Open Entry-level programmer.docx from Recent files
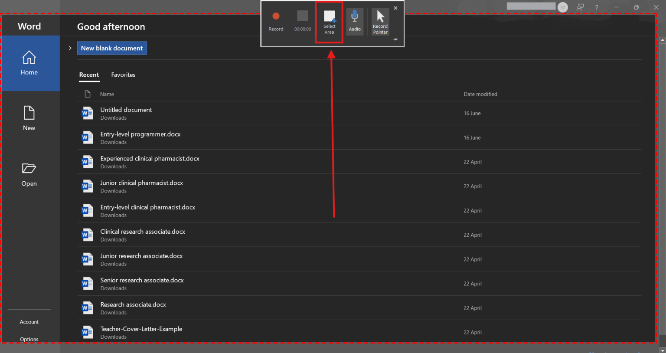The image size is (666, 353). [x=140, y=134]
